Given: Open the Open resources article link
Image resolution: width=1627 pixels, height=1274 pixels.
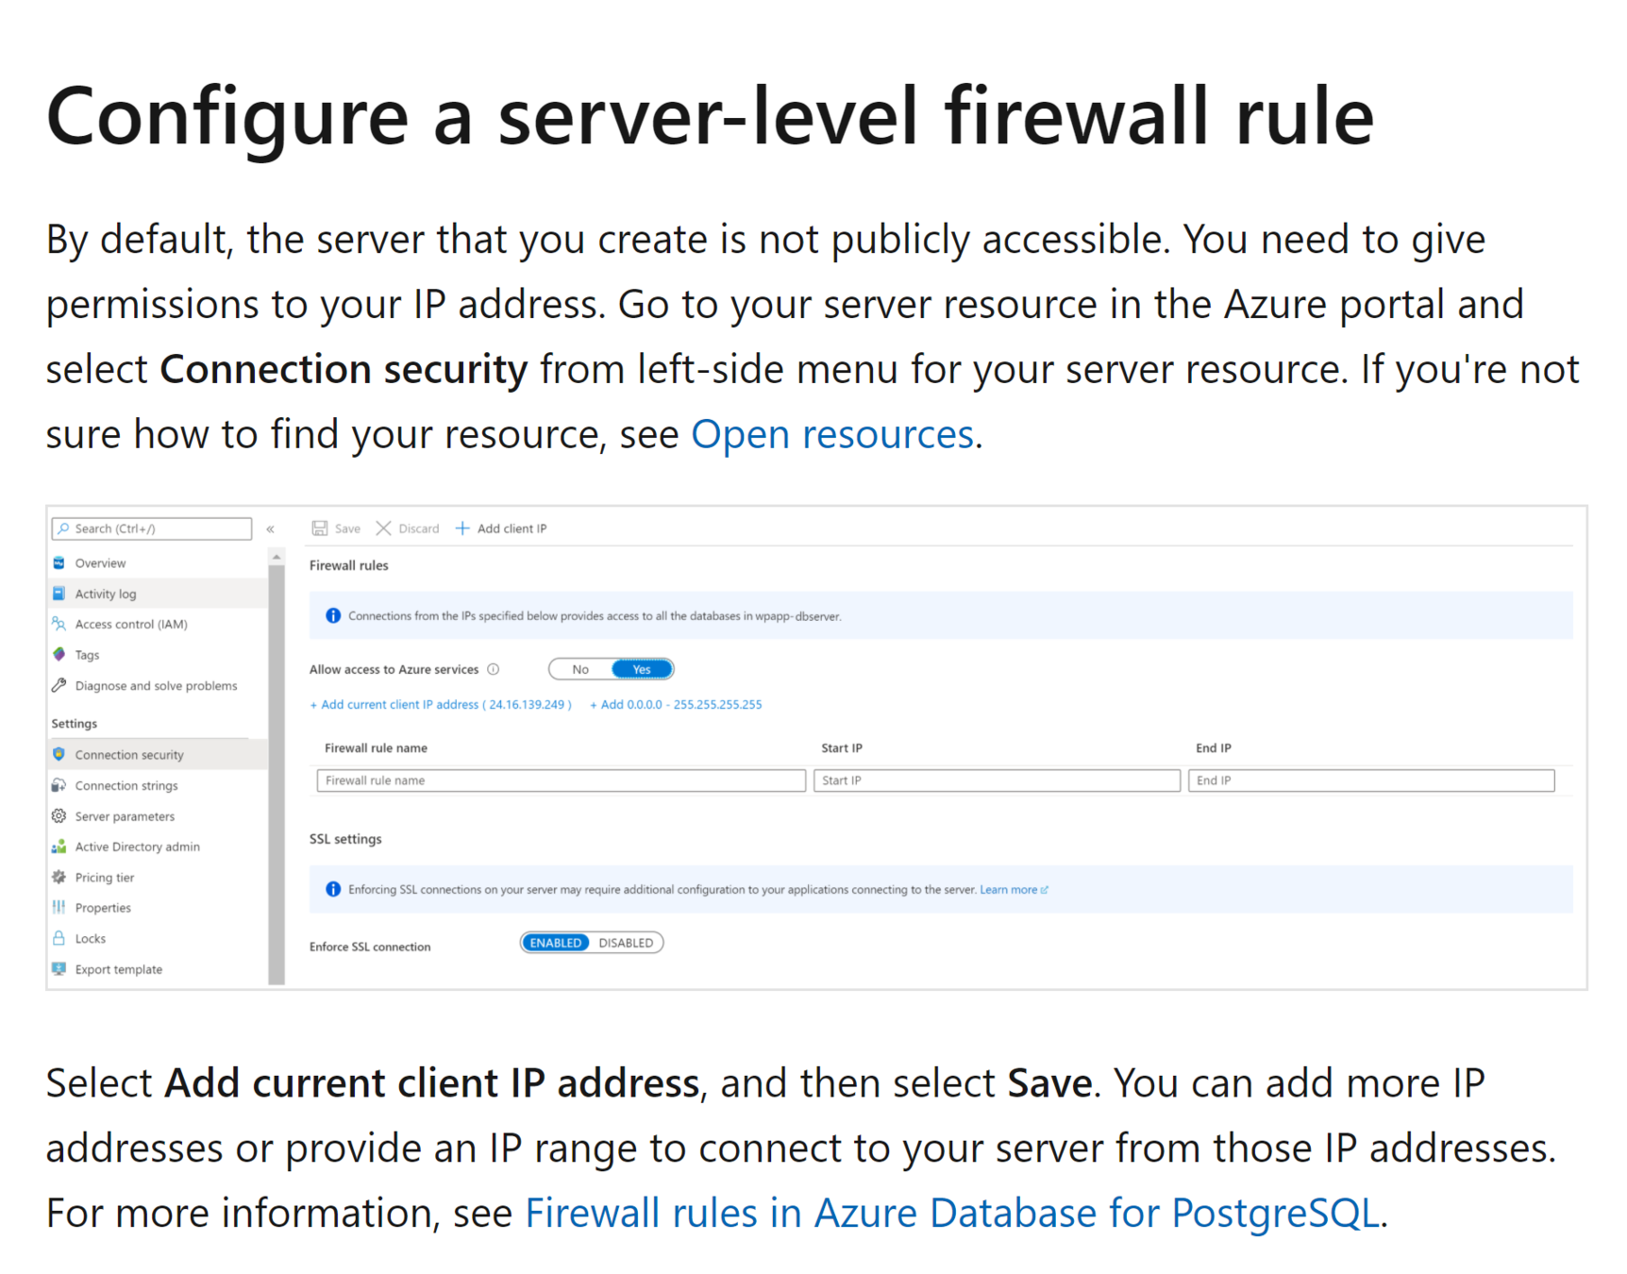Looking at the screenshot, I should 832,434.
